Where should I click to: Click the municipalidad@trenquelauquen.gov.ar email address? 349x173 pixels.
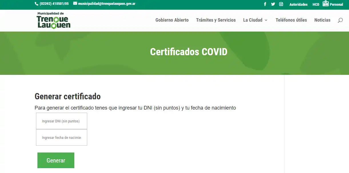tap(107, 4)
